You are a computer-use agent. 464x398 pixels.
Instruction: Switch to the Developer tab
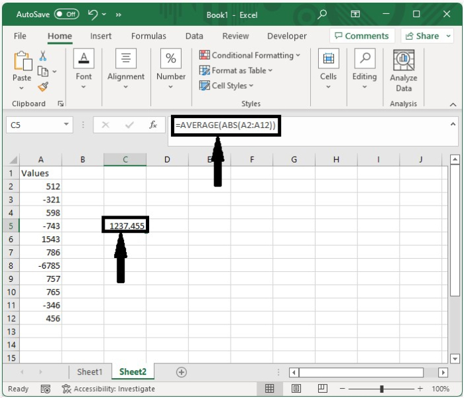click(287, 36)
